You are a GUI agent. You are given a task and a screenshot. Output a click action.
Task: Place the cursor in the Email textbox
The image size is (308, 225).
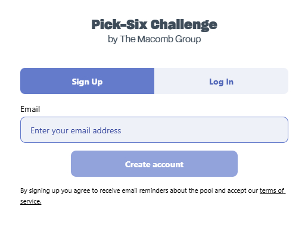click(154, 130)
